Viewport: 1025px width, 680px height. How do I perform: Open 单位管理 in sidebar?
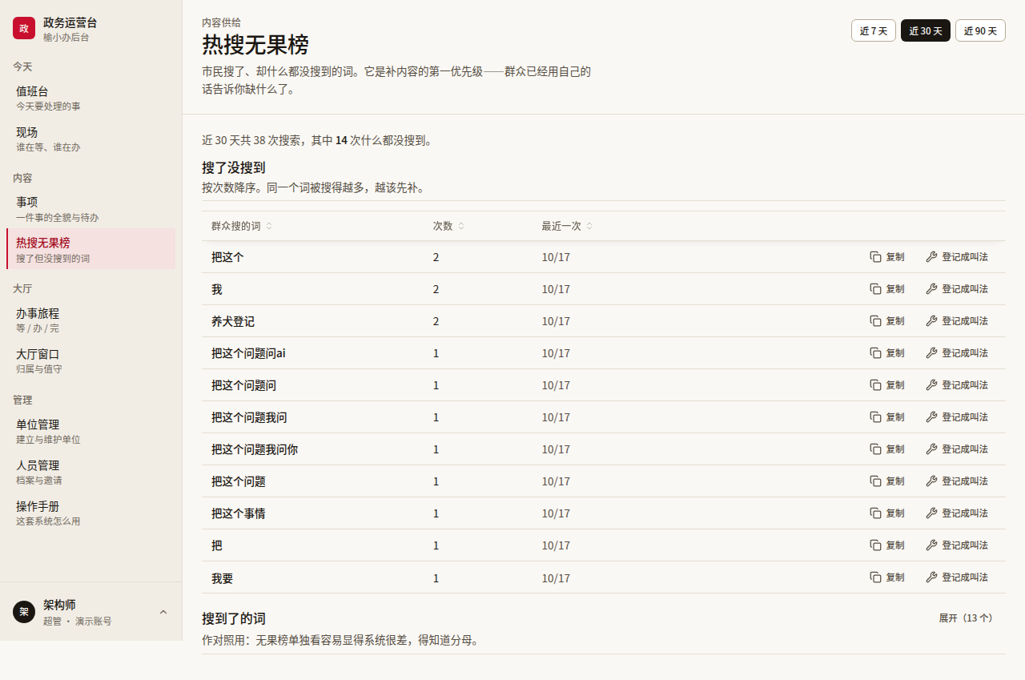[90, 431]
